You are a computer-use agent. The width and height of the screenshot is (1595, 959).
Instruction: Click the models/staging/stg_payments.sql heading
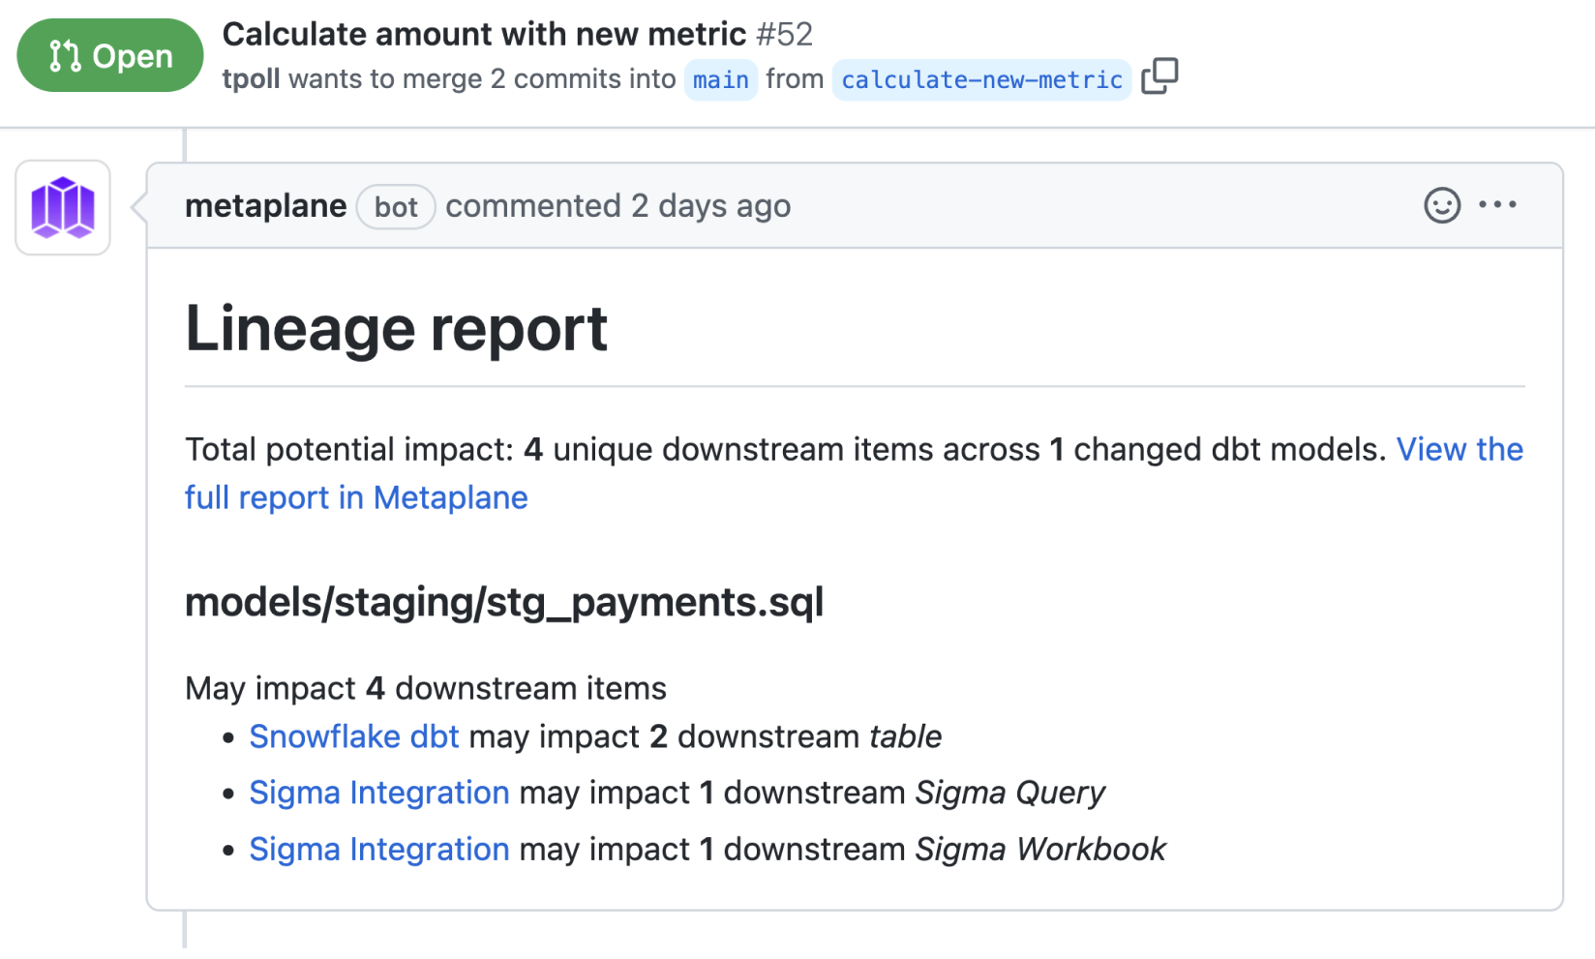[503, 602]
